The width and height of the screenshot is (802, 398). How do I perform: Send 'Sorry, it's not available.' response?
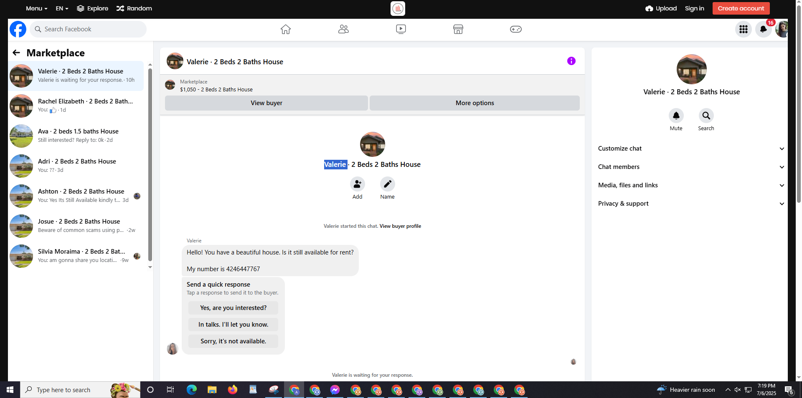(x=233, y=341)
